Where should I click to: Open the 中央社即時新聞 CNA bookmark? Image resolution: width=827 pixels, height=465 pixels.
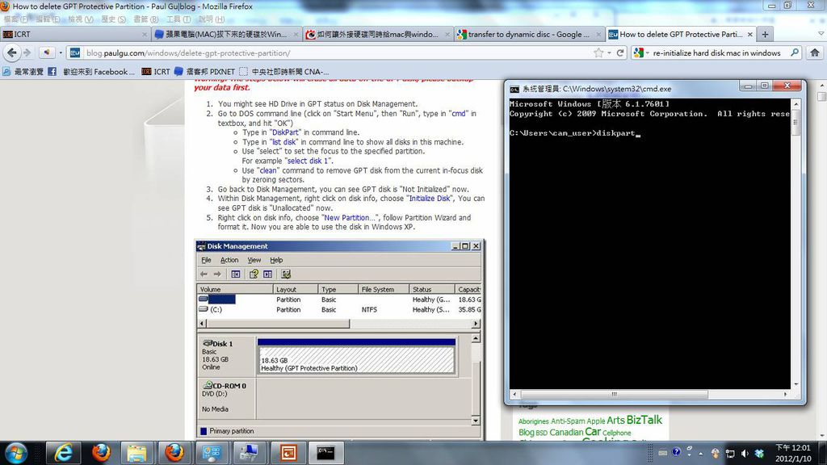click(284, 71)
